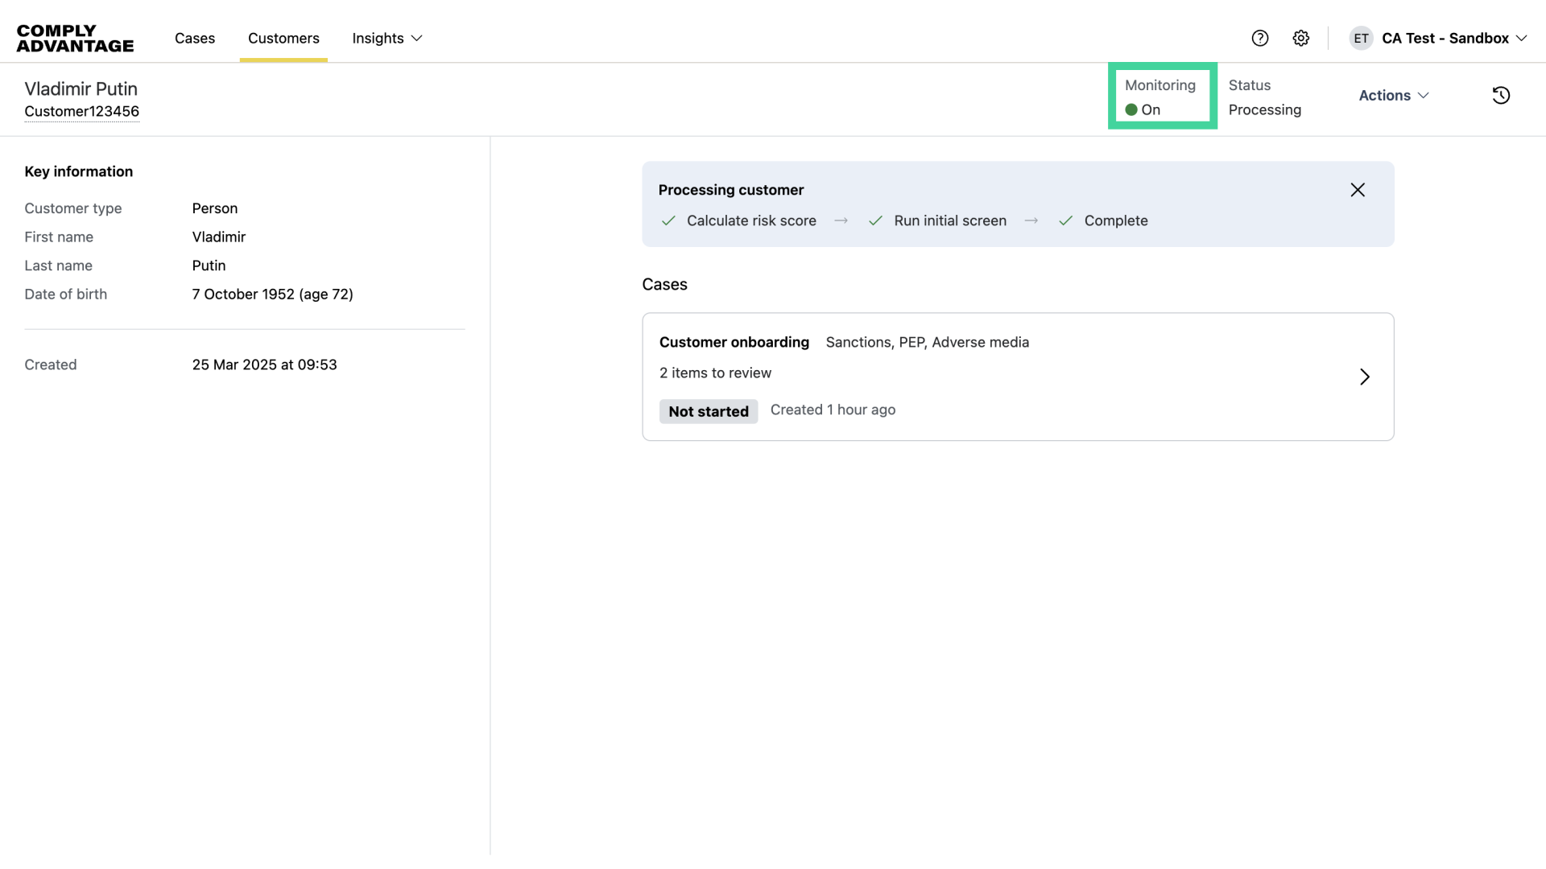Switch to the Cases tab

pos(194,38)
